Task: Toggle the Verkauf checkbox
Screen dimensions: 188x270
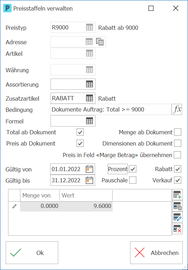Action: pos(177,180)
